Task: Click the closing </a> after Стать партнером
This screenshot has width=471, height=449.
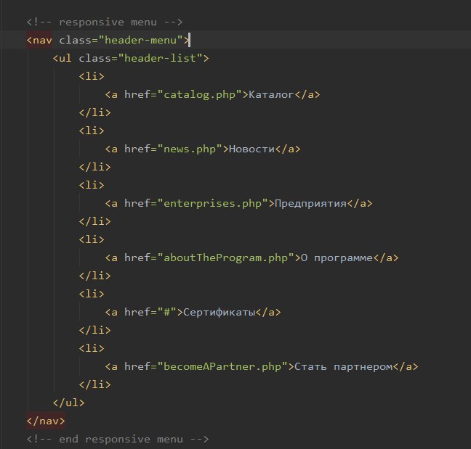Action: pos(406,366)
